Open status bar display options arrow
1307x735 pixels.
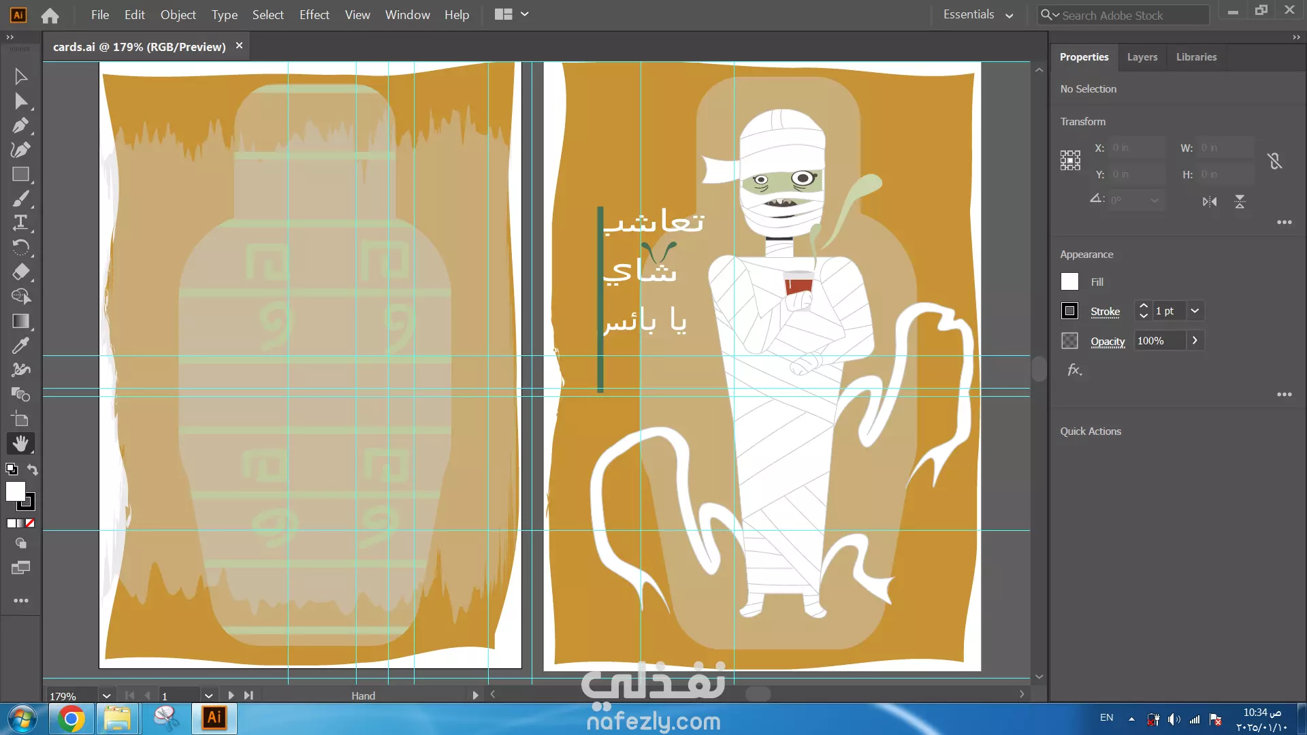(475, 696)
